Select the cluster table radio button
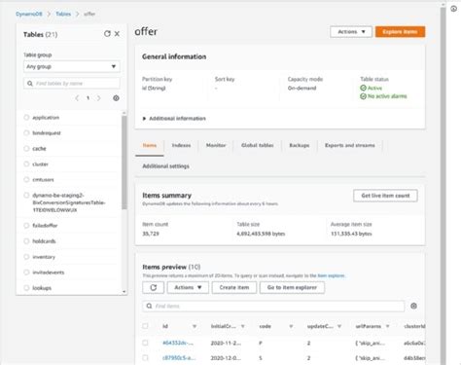This screenshot has height=365, width=461. pyautogui.click(x=26, y=164)
